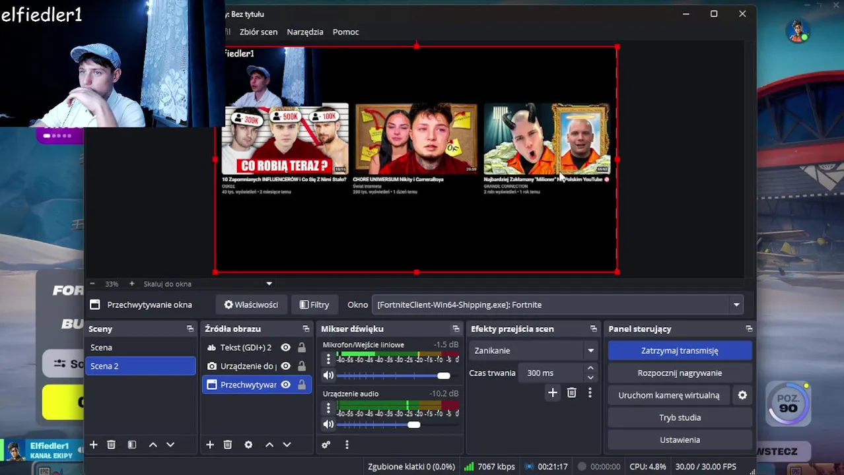Open the Pomoc menu
Viewport: 844px width, 475px height.
pyautogui.click(x=346, y=32)
